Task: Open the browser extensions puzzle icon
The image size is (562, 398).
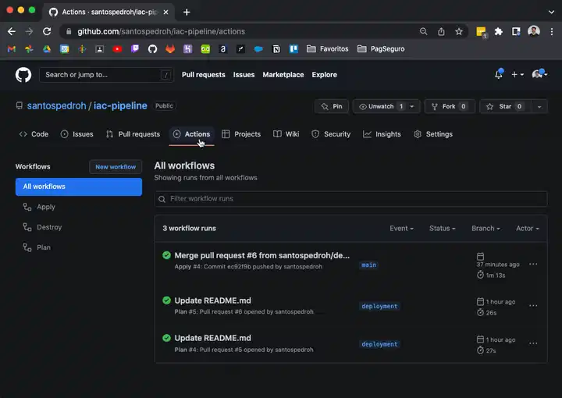Action: (499, 31)
